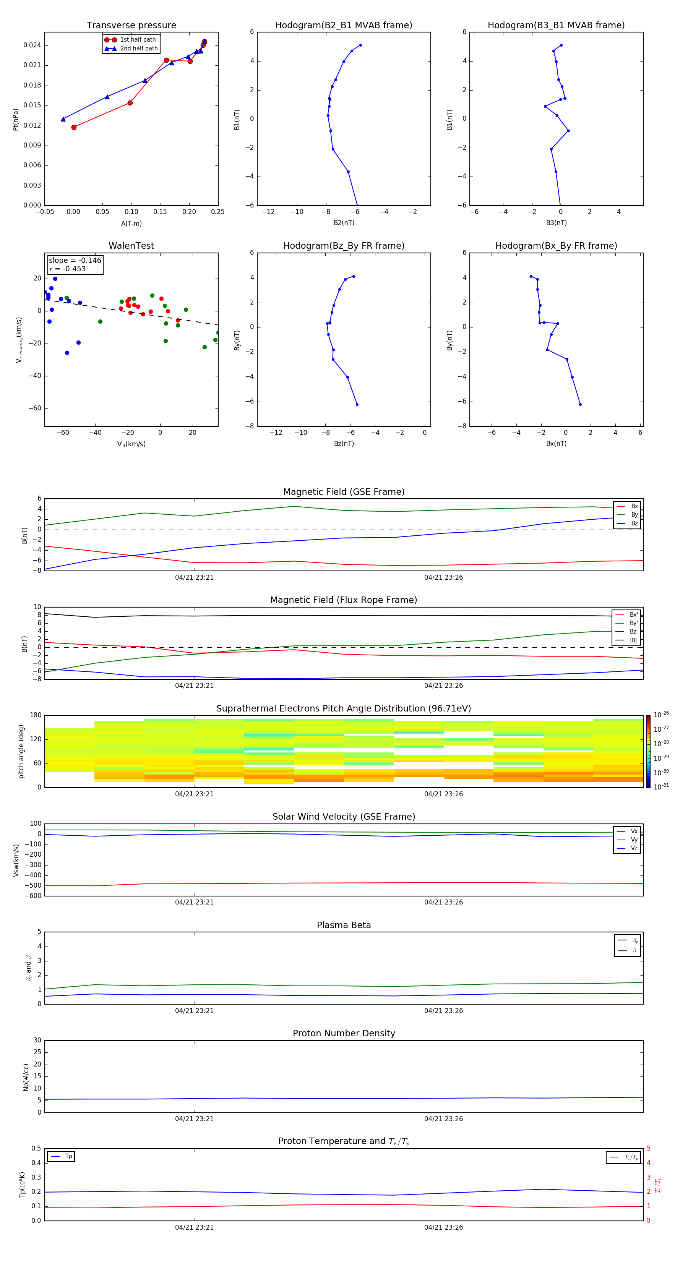688x1261 pixels.
Task: Click the 'Proton Temperature and Te/Tp' title
Action: 344,1141
